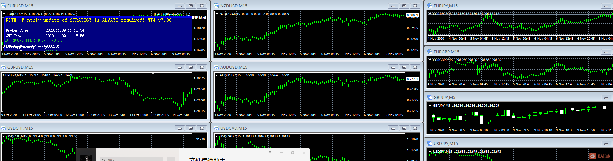
Task: Click current price label 0.68099 on NZDUSD
Action: (412, 15)
